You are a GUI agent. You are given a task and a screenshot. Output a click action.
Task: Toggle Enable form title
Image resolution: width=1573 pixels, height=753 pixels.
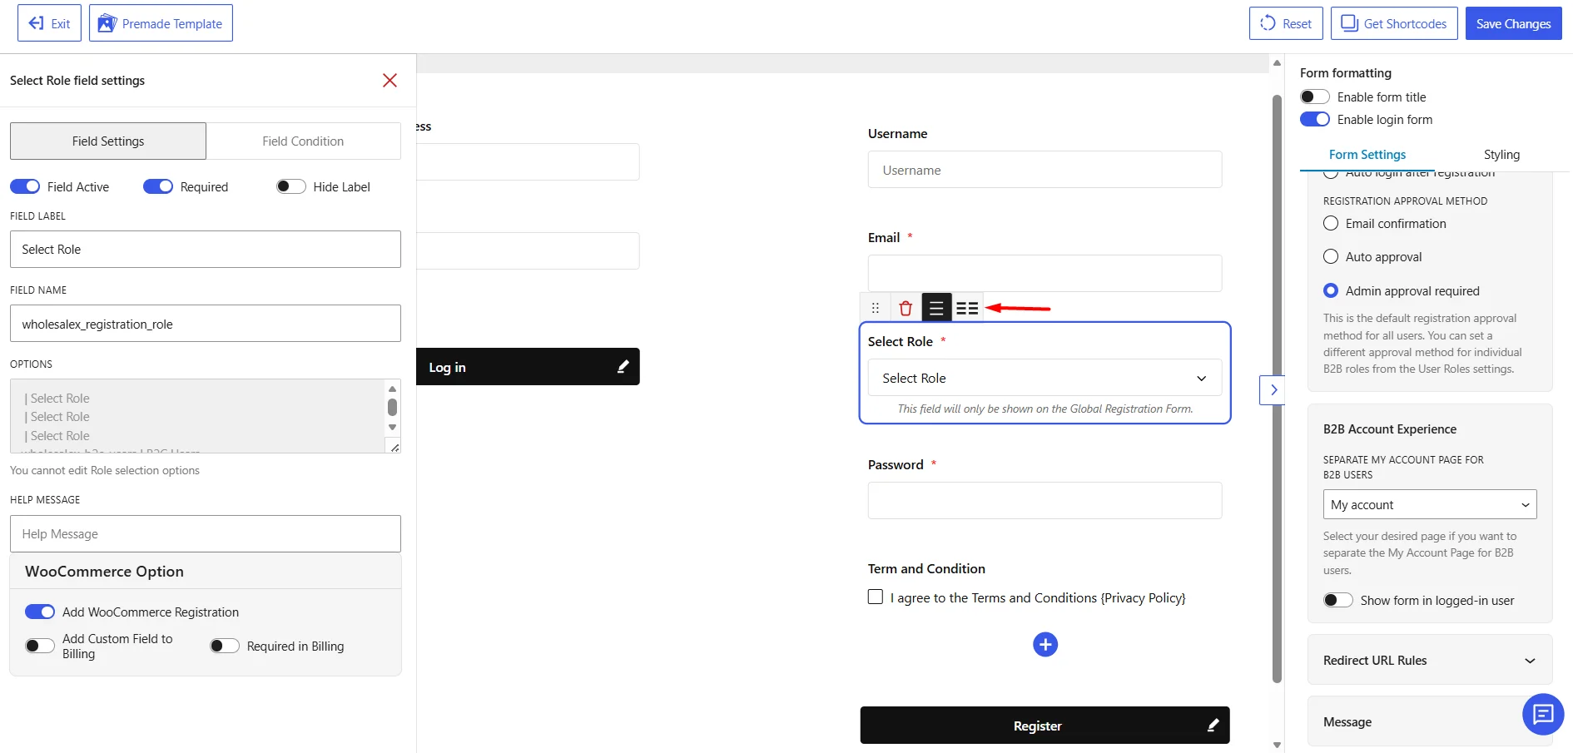point(1315,97)
